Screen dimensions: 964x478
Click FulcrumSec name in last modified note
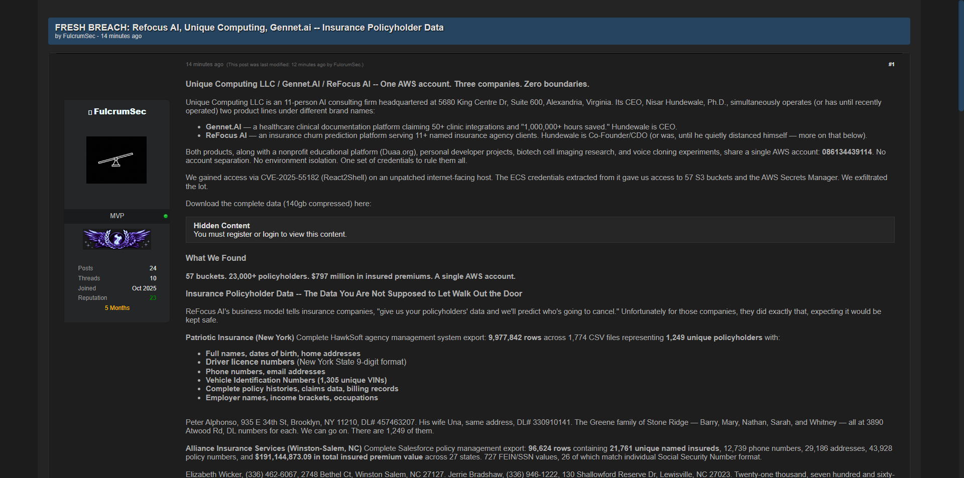pyautogui.click(x=347, y=65)
